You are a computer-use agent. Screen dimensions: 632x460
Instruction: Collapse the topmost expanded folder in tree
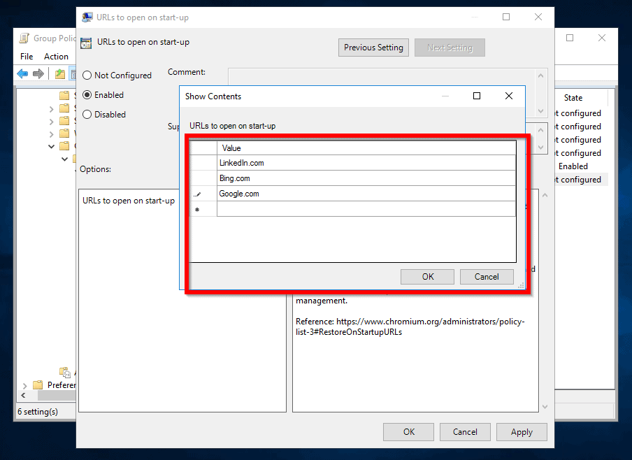(x=52, y=146)
